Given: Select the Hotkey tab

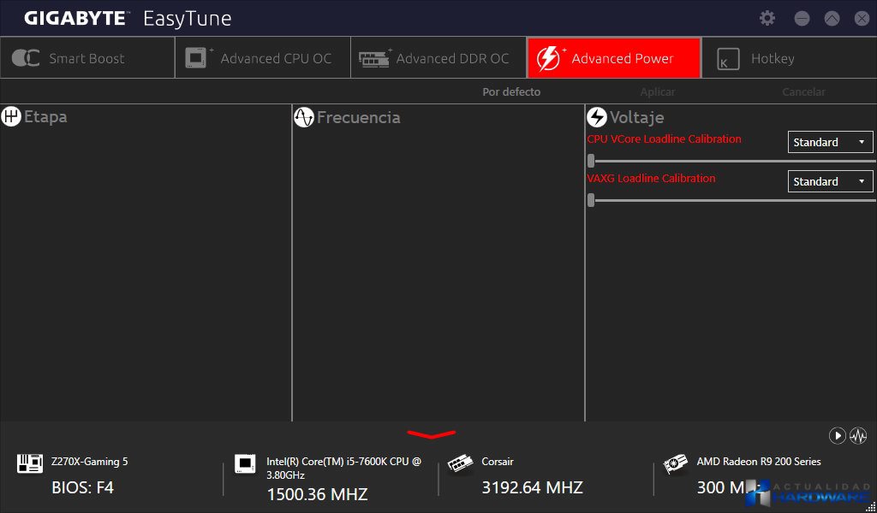Looking at the screenshot, I should (x=772, y=58).
